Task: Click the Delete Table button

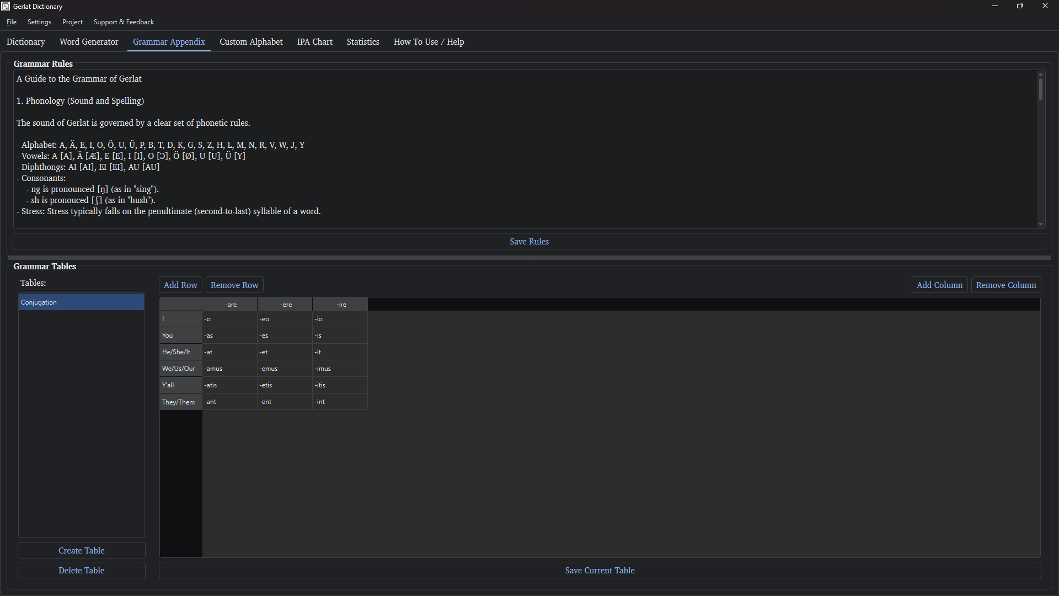Action: tap(82, 571)
